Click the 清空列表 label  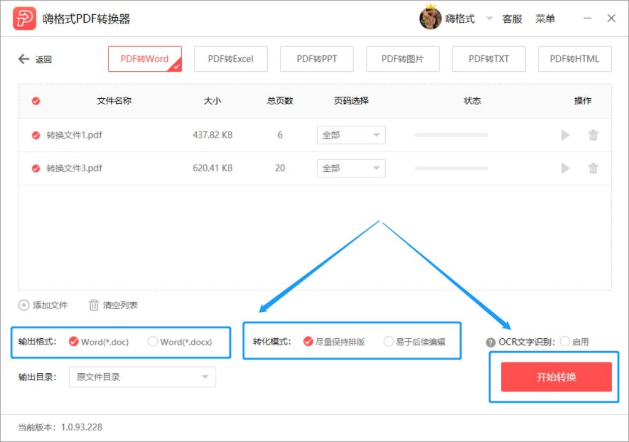tap(120, 305)
